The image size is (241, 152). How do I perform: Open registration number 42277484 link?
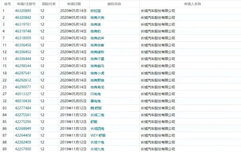(x=23, y=108)
